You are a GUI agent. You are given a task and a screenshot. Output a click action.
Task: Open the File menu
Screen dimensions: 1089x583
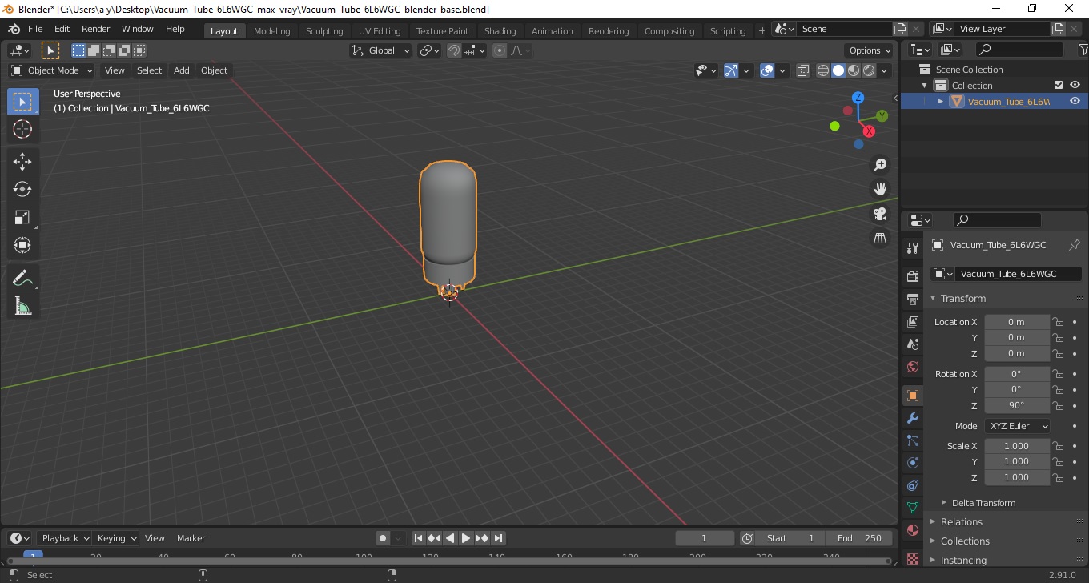click(x=35, y=29)
